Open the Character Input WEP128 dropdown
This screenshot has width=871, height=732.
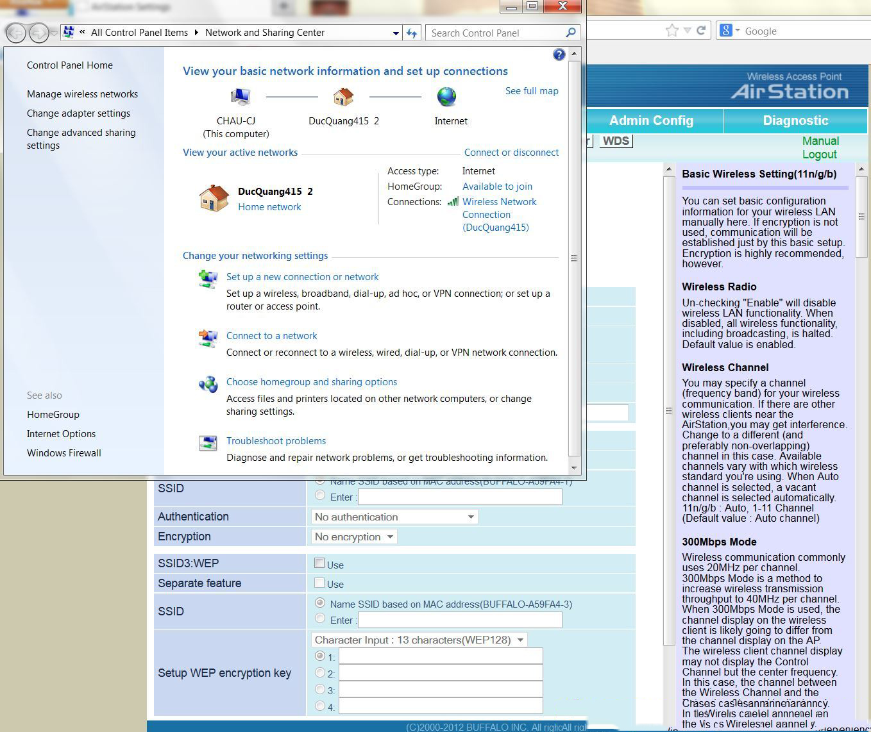click(x=419, y=640)
